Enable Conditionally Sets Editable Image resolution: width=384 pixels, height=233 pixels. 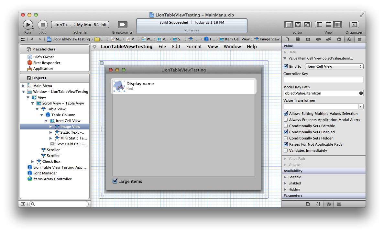286,126
